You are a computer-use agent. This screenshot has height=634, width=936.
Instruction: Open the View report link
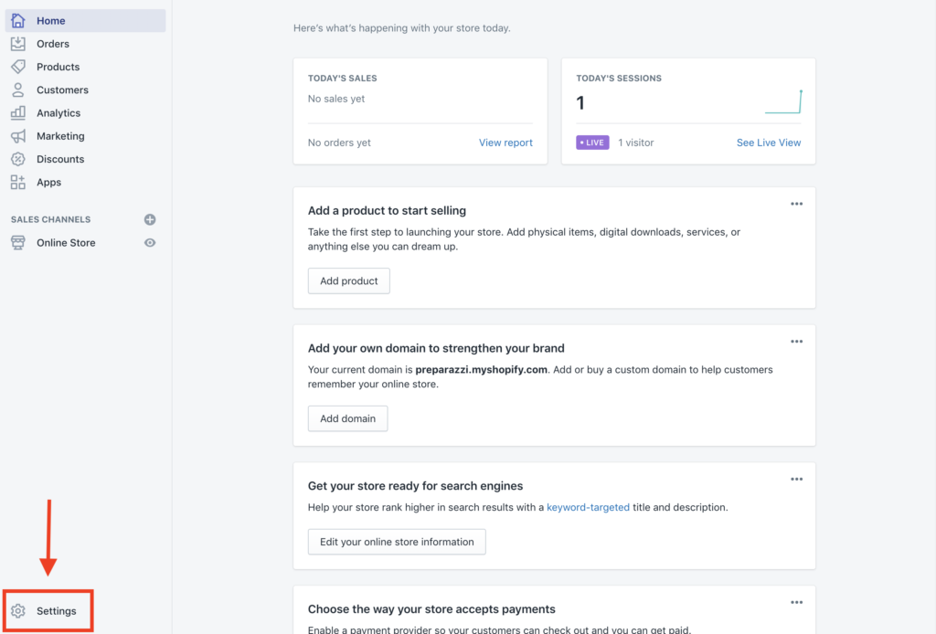(x=505, y=143)
